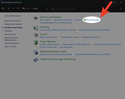The image size is (125, 99).
Task: Click the AutoPlay category icon
Action: (36, 28)
